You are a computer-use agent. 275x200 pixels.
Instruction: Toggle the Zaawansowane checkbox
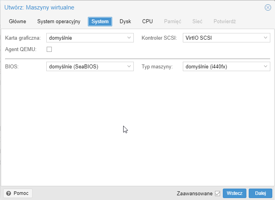(x=217, y=193)
